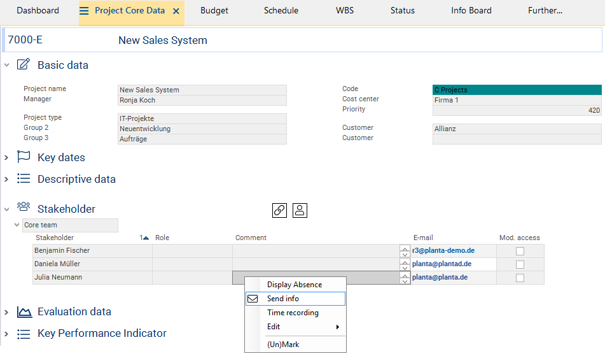Image resolution: width=605 pixels, height=356 pixels.
Task: Click the Descriptive data heading
Action: pos(76,179)
